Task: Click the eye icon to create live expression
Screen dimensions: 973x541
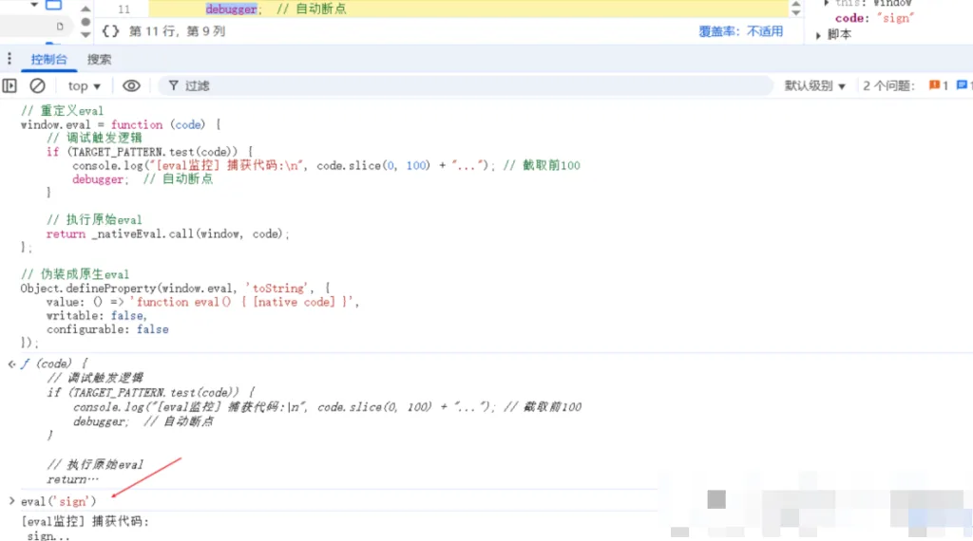Action: point(131,85)
